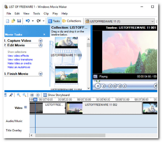
Task: Maximize the Movie Maker window
Action: tap(153, 7)
